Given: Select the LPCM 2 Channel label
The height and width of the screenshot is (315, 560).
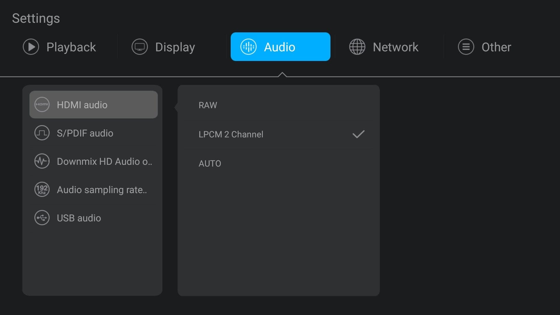Looking at the screenshot, I should (231, 134).
